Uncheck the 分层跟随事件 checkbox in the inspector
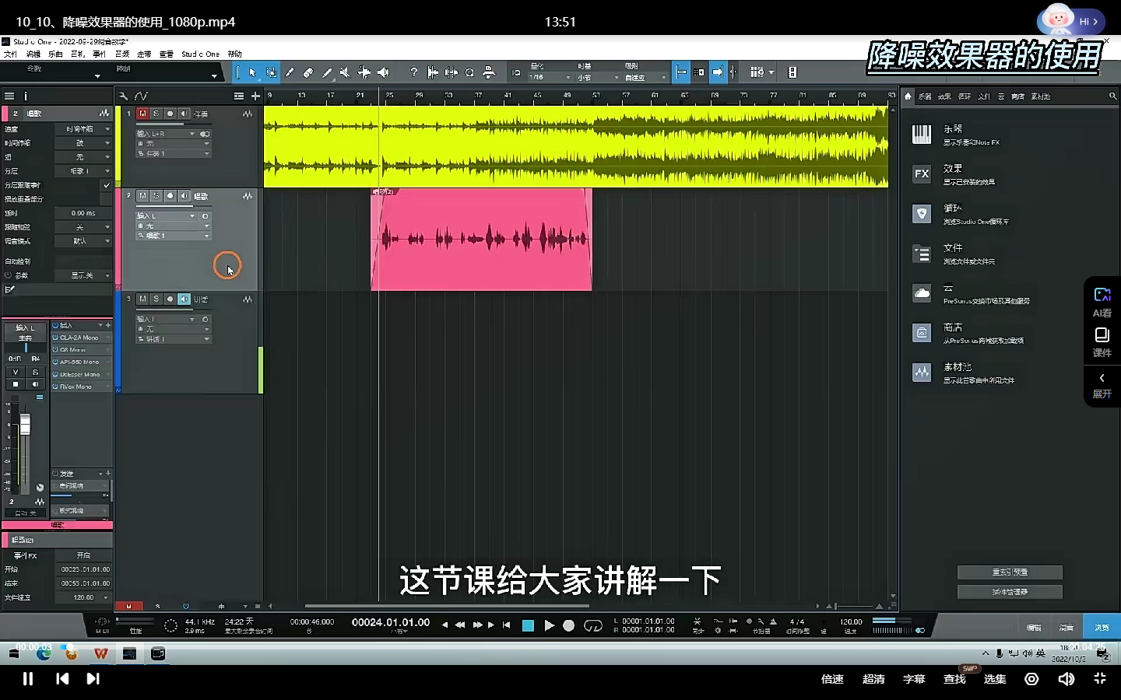1121x700 pixels. tap(107, 185)
